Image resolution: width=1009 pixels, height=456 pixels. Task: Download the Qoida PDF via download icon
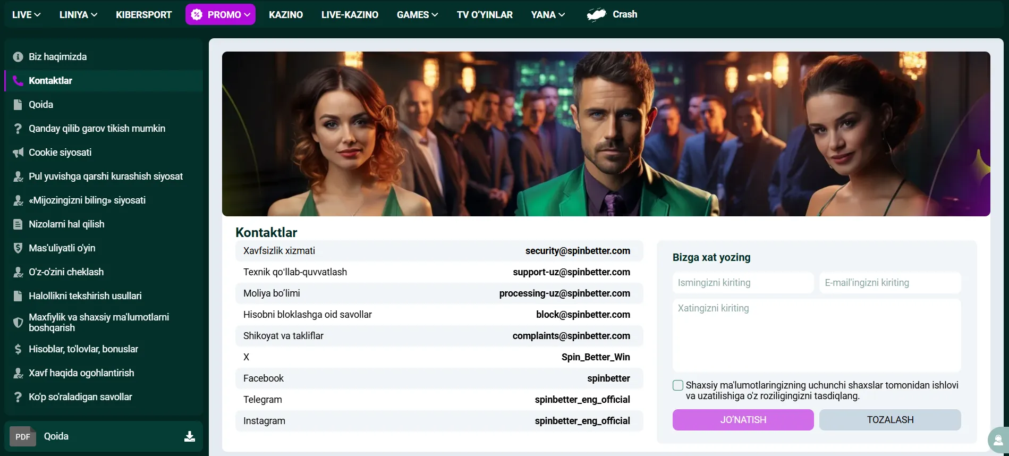(190, 436)
